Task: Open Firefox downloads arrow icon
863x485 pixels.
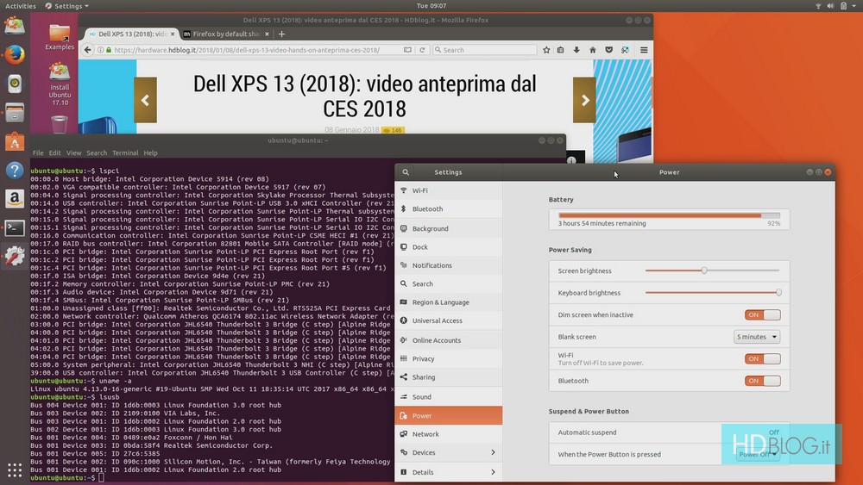Action: coord(576,50)
